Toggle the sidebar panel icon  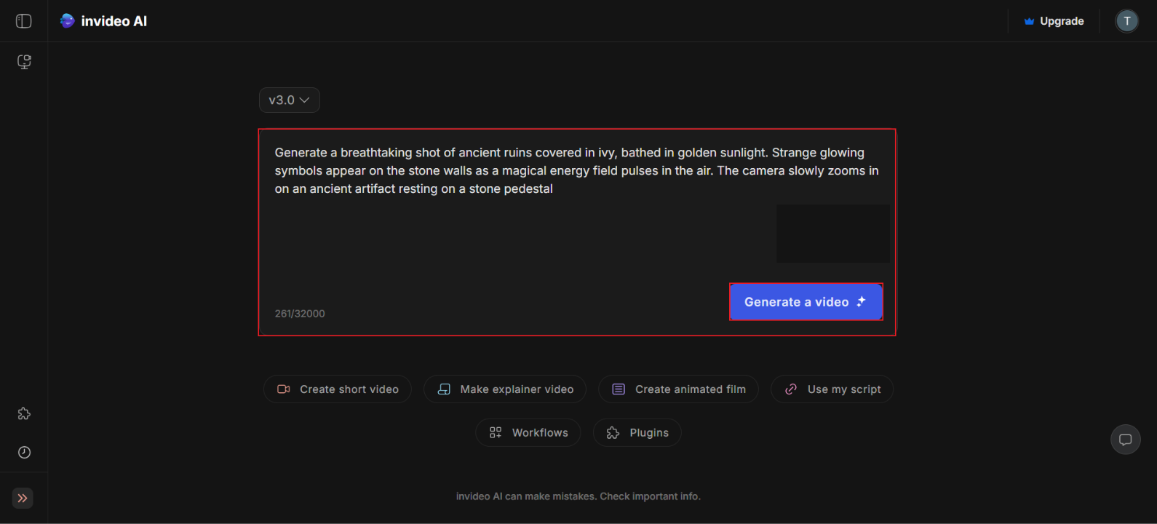coord(24,21)
